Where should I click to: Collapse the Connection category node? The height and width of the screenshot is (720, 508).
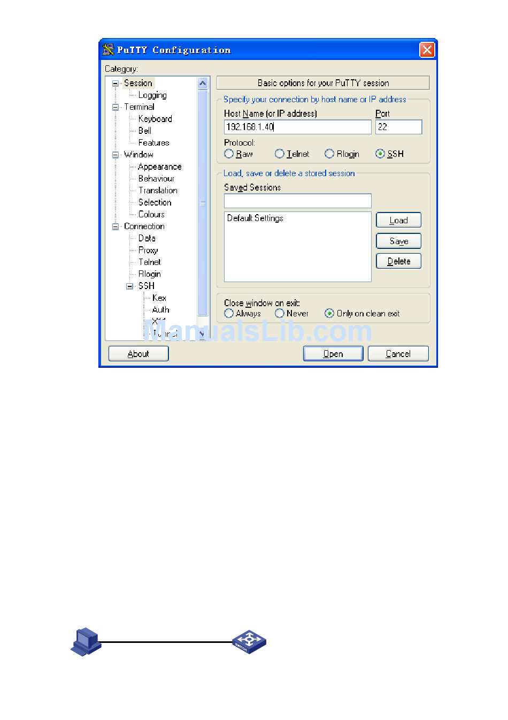(x=116, y=226)
